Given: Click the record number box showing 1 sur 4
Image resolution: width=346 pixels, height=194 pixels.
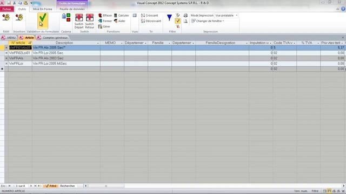Looking at the screenshot, I should click(x=21, y=186).
